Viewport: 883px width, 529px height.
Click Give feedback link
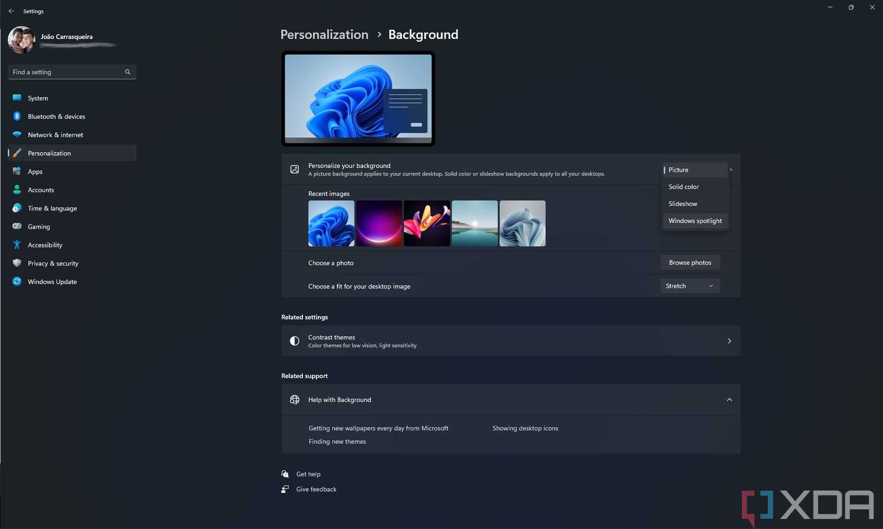[x=316, y=489]
